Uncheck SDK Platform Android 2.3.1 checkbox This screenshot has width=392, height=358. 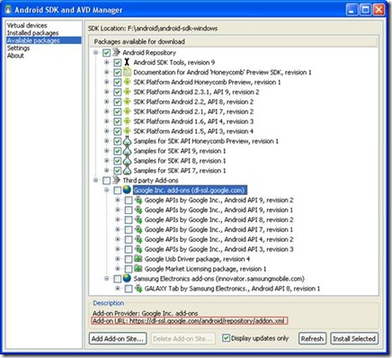point(117,92)
